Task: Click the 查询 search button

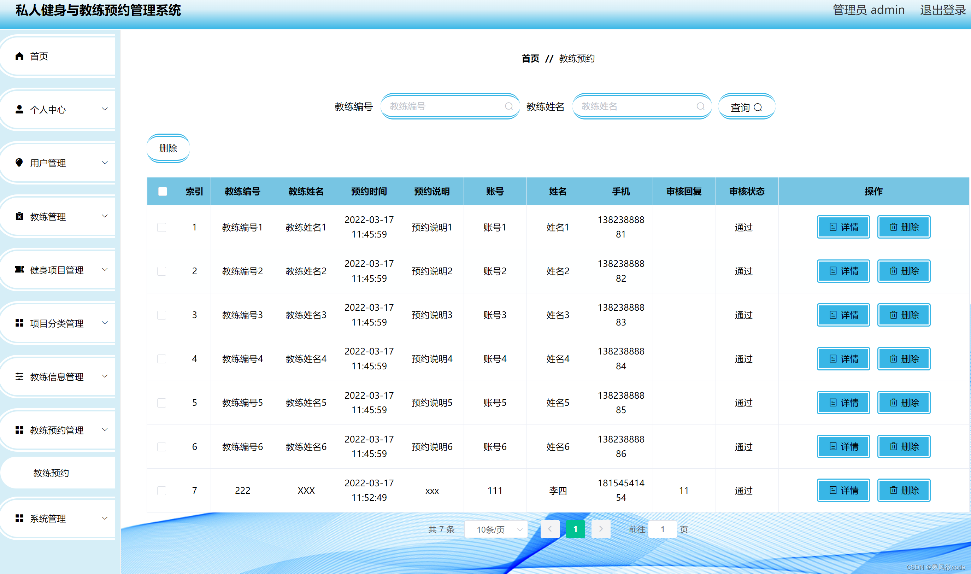Action: tap(746, 107)
